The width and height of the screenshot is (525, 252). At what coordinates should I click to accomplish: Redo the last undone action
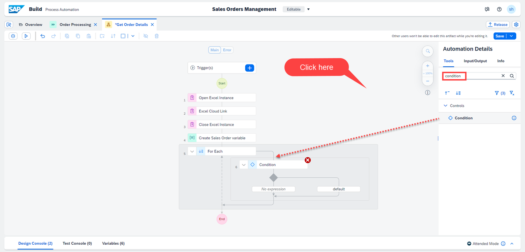coord(54,36)
